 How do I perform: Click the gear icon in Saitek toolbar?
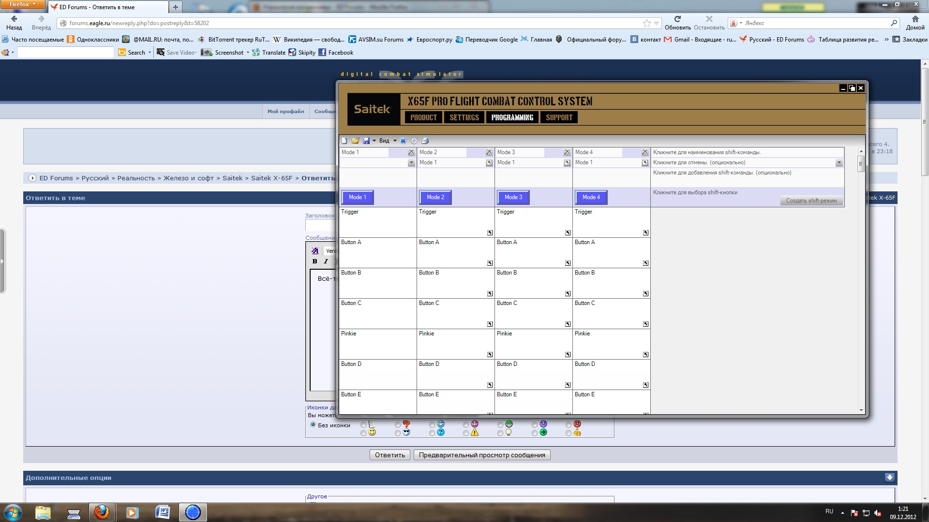(x=414, y=141)
